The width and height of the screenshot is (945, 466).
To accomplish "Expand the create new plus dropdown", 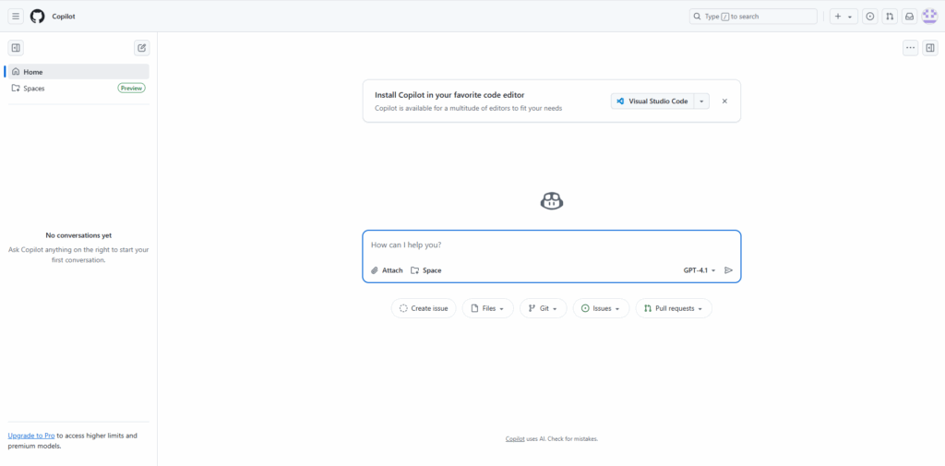I will click(843, 17).
